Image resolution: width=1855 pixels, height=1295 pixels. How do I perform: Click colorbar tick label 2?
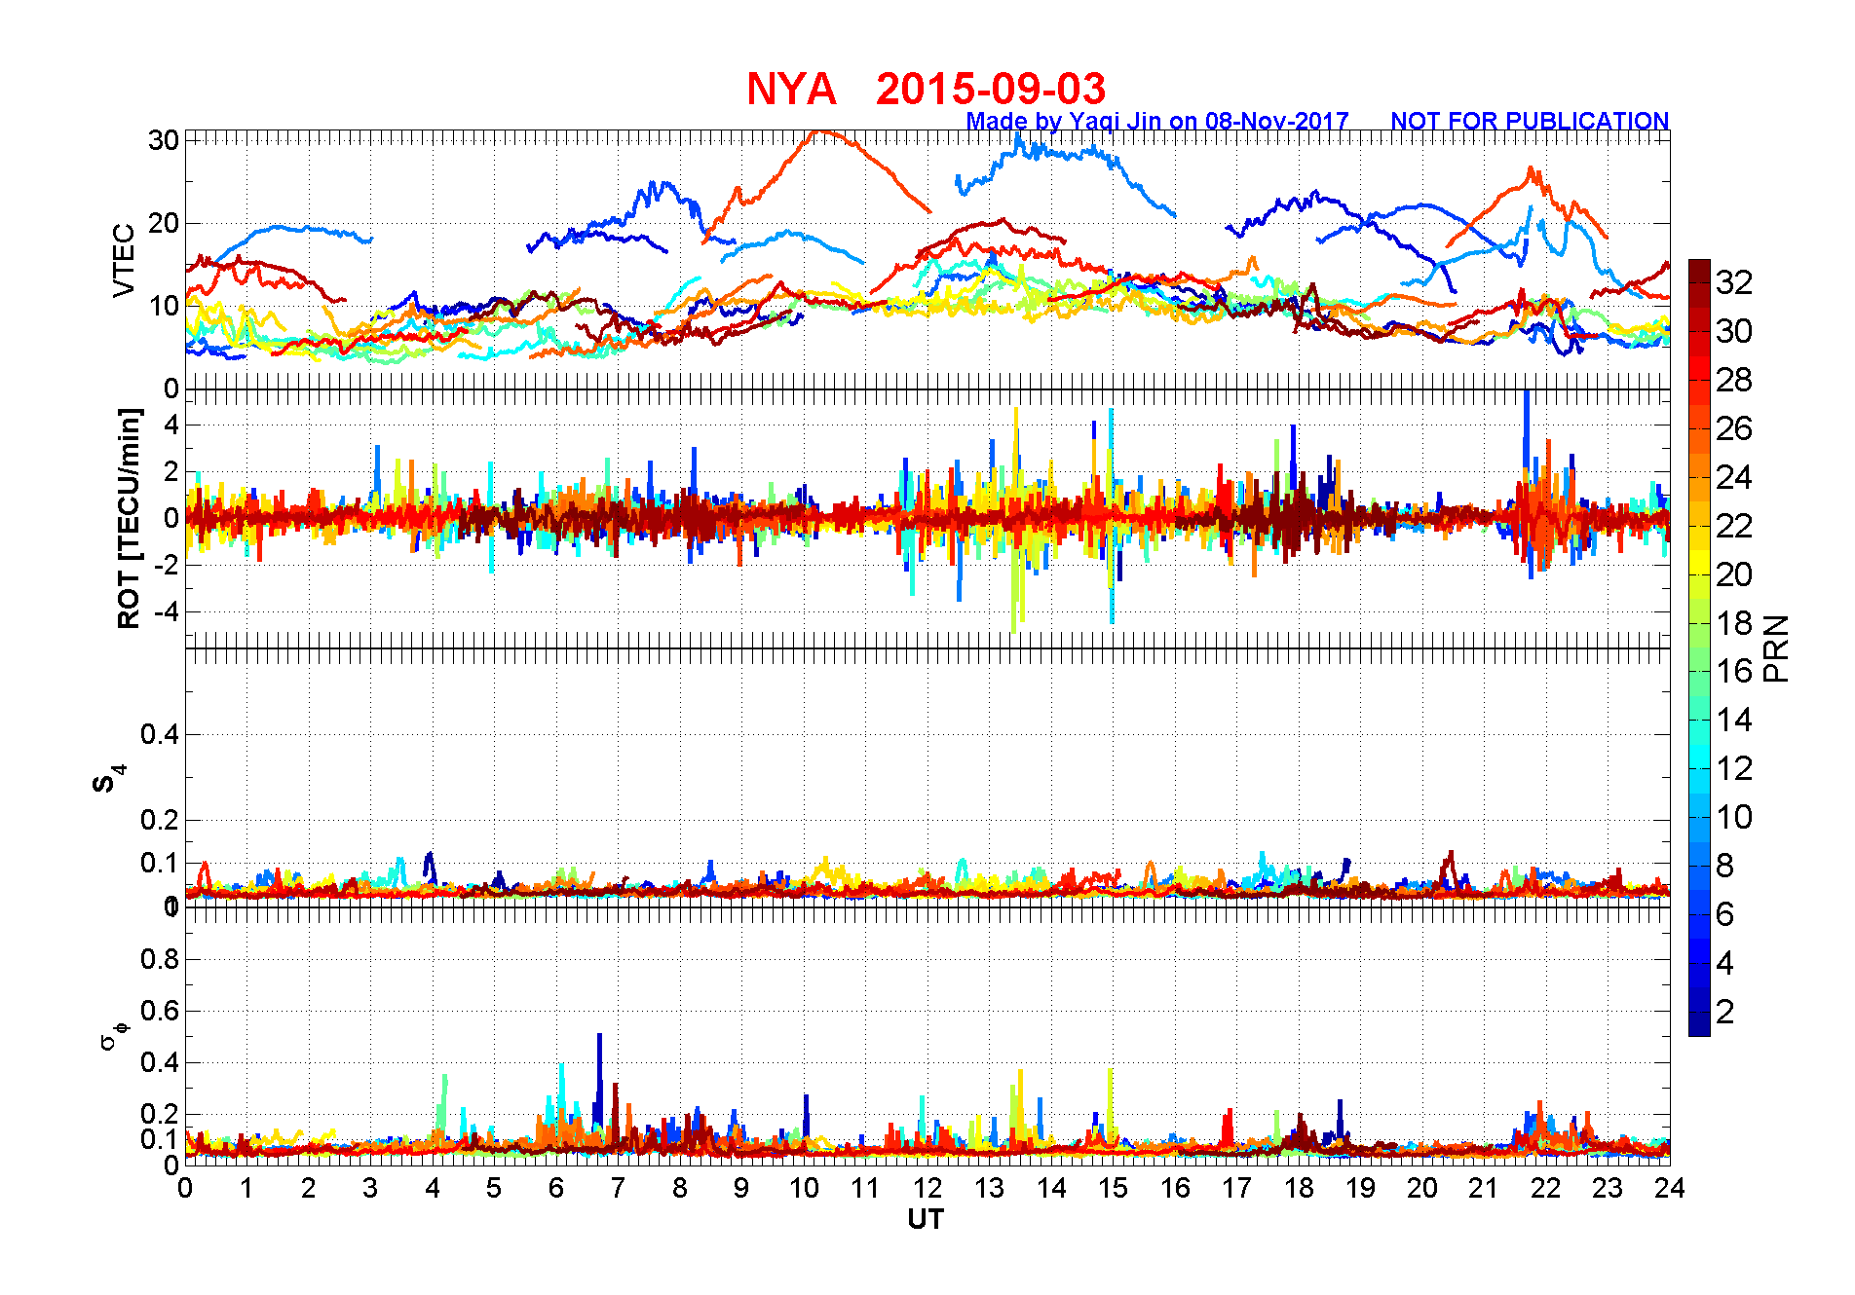click(x=1724, y=1012)
